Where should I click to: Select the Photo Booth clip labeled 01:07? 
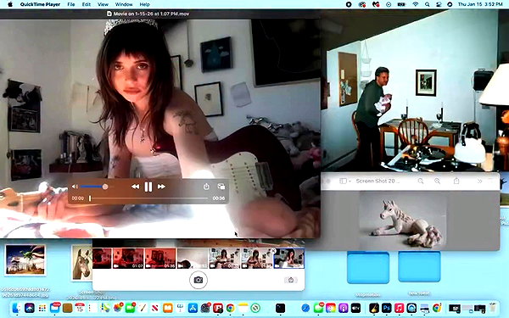(x=128, y=259)
